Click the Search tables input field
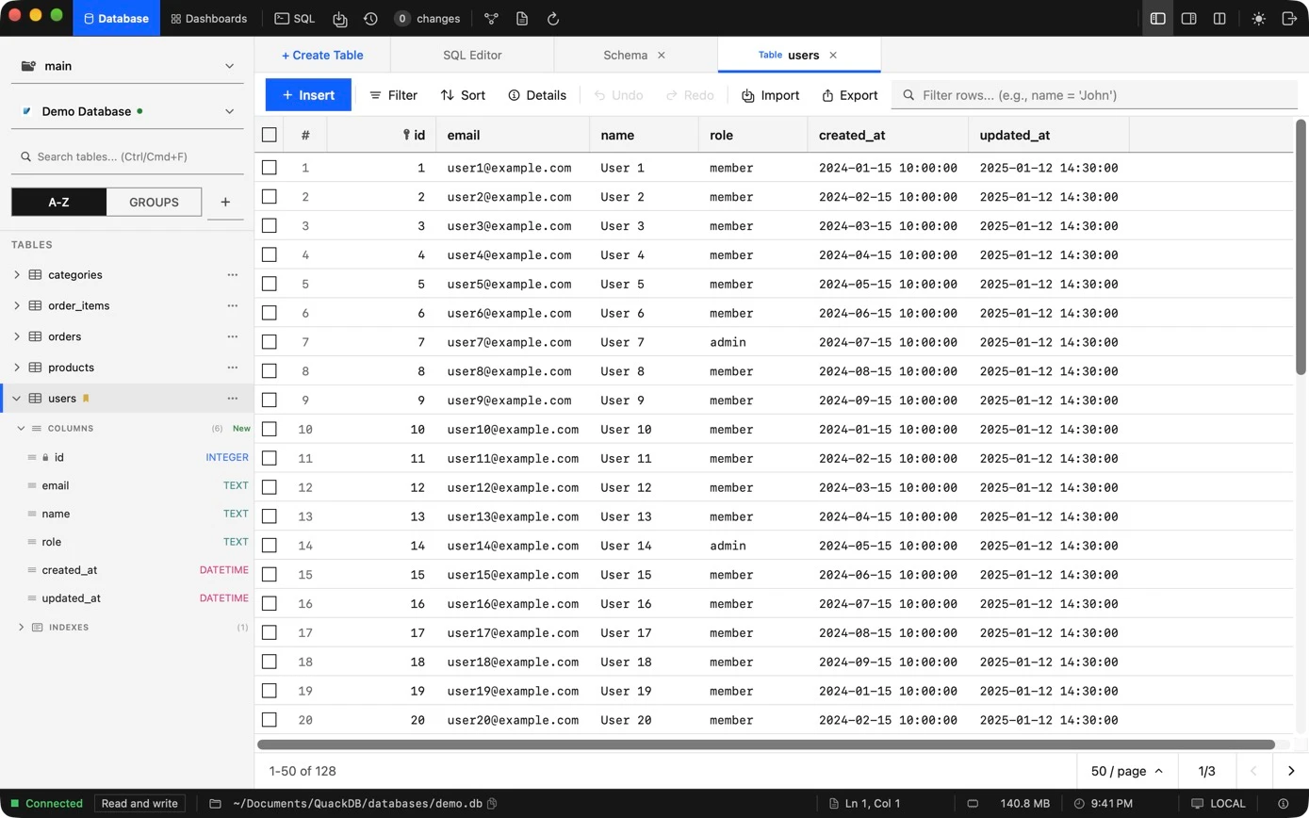This screenshot has height=818, width=1309. [x=127, y=156]
